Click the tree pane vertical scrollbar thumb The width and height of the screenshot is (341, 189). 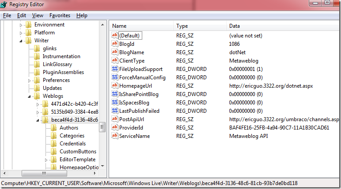pyautogui.click(x=102, y=127)
